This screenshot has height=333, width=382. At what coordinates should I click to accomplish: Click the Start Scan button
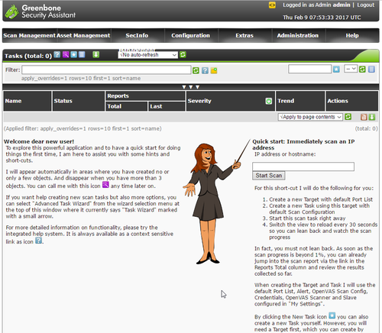(x=269, y=176)
